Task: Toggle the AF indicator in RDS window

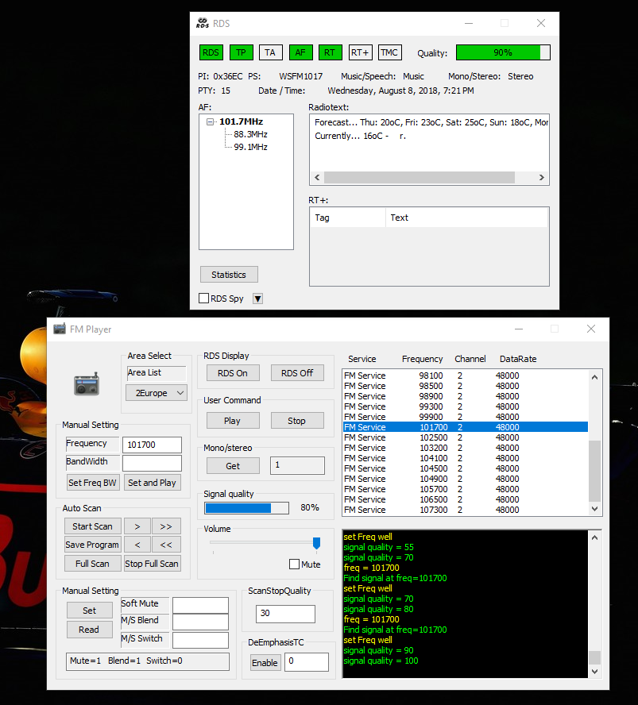Action: coord(300,52)
